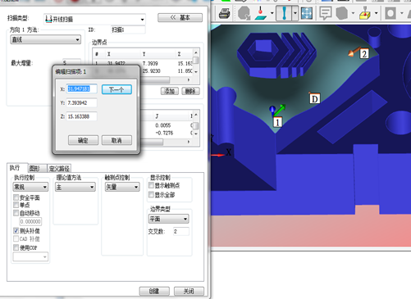The width and height of the screenshot is (411, 299).
Task: Cancel with the 取消 button
Action: coord(116,140)
